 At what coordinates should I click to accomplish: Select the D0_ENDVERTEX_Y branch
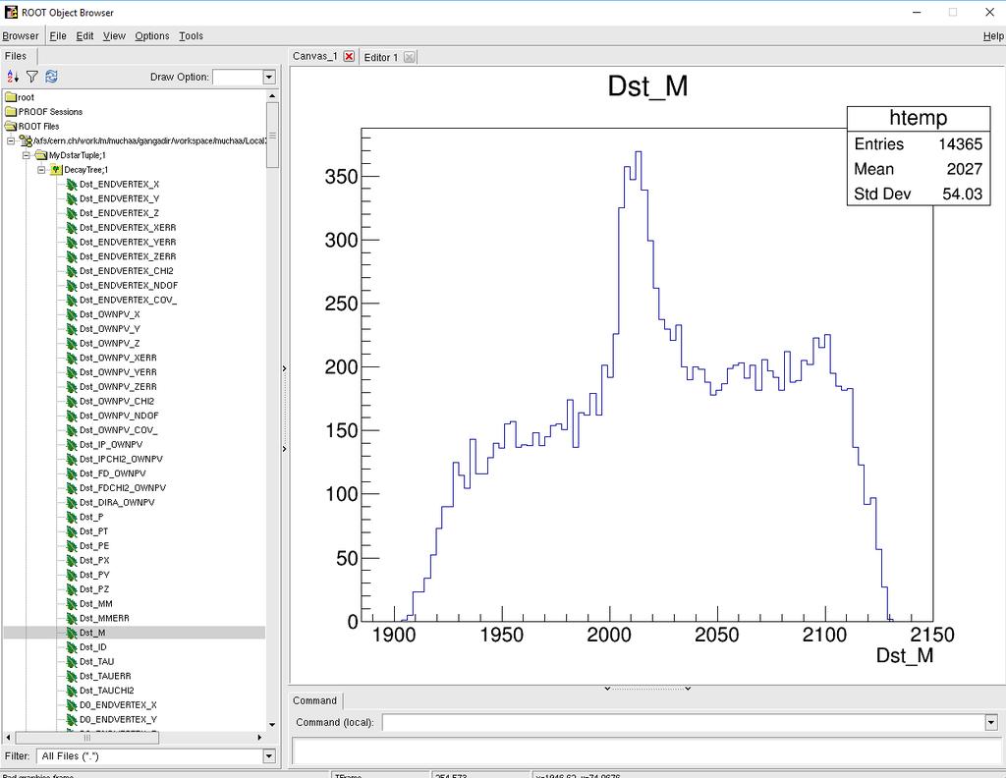tap(118, 720)
